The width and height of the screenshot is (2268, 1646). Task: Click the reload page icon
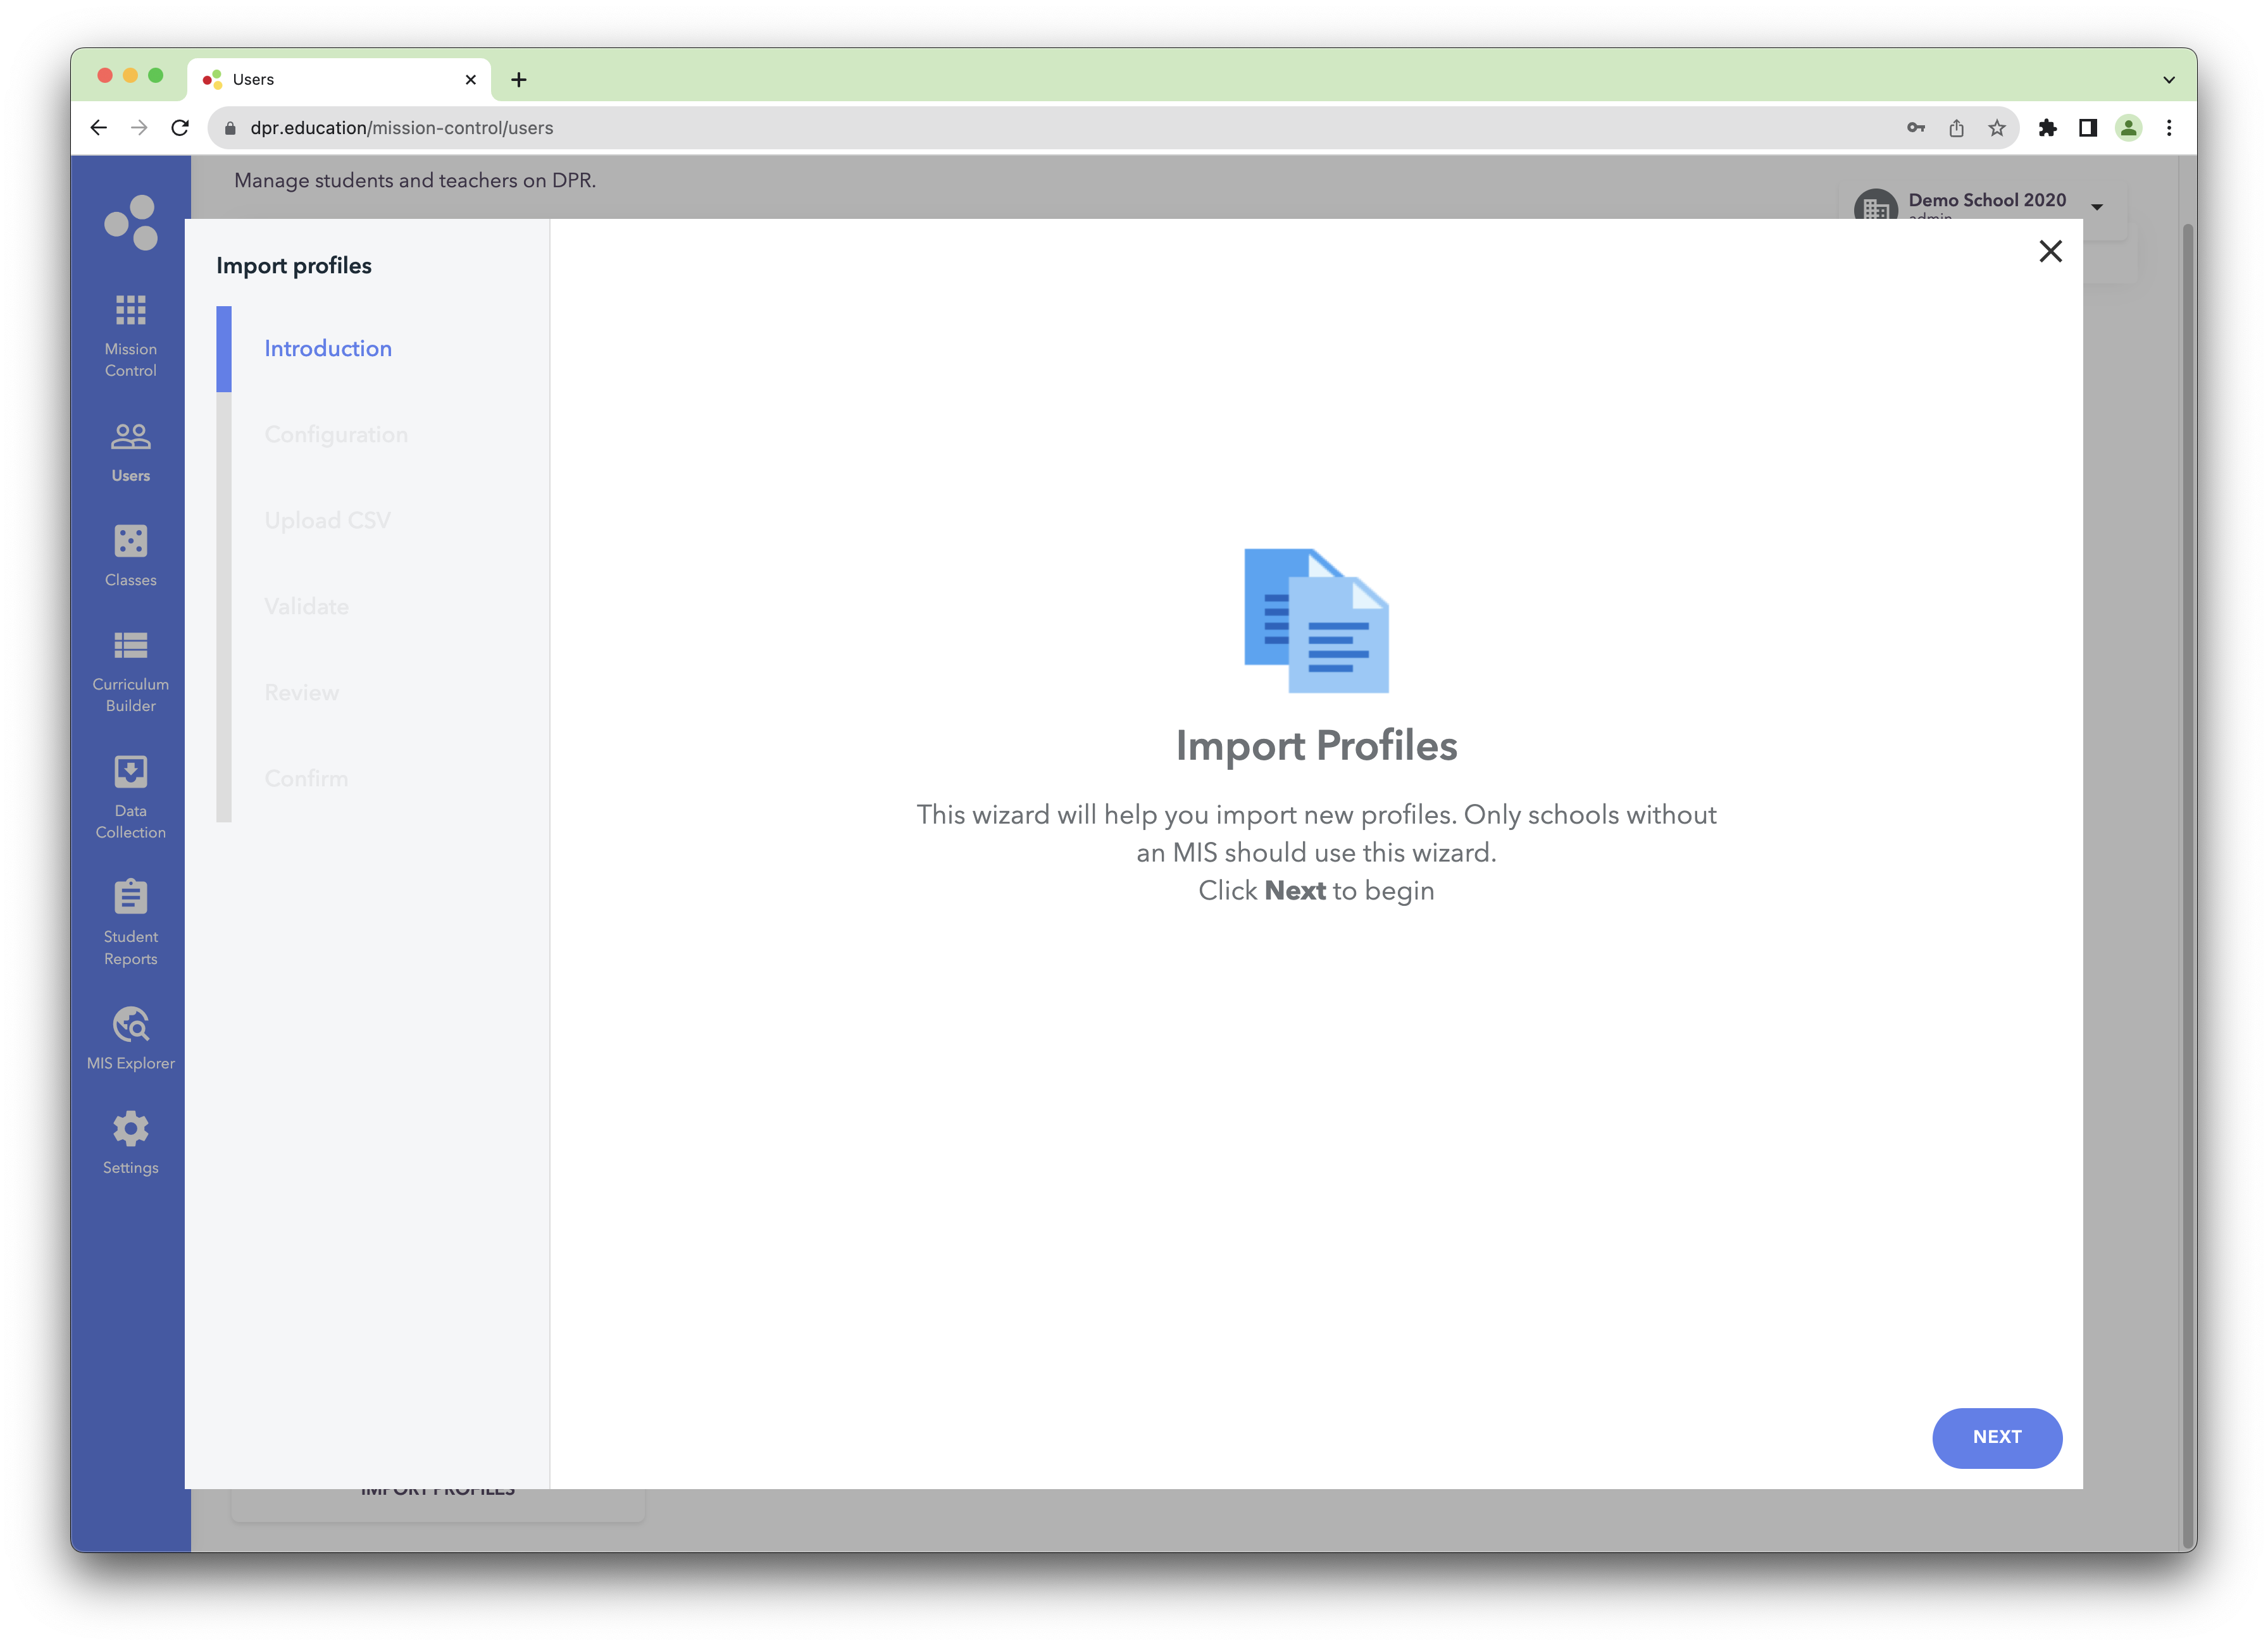click(180, 128)
